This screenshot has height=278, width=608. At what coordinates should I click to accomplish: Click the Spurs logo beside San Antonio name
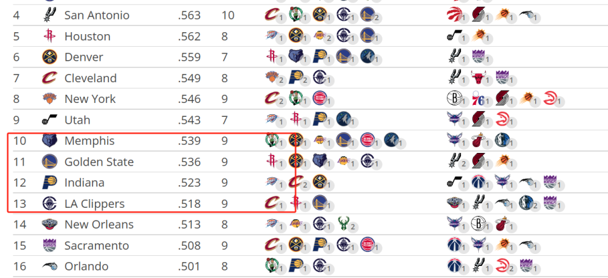pos(49,15)
